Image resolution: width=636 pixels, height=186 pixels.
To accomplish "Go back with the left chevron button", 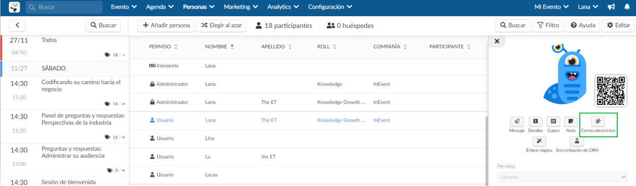I will (x=17, y=25).
